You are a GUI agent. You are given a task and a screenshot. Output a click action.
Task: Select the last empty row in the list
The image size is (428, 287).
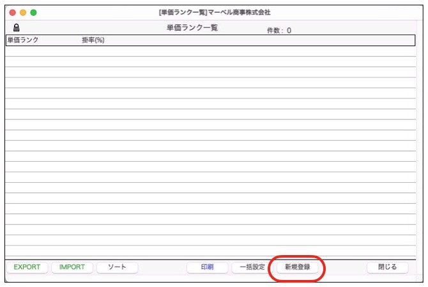(x=211, y=251)
